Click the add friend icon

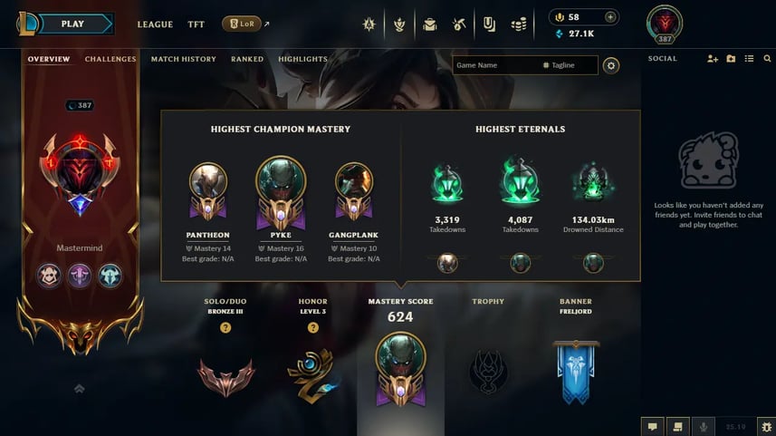(712, 58)
